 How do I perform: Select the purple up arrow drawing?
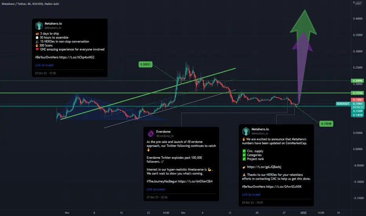pyautogui.click(x=302, y=68)
